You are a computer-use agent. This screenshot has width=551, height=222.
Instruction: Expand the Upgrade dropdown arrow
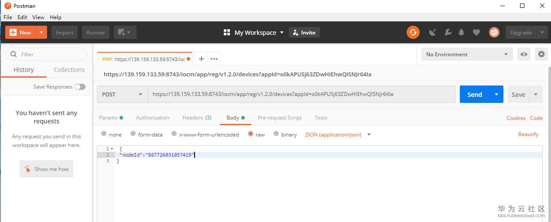(x=542, y=32)
